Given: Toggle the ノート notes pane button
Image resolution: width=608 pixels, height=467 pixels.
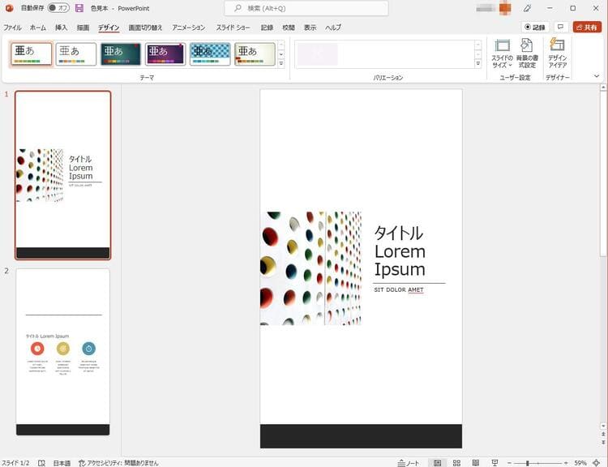Looking at the screenshot, I should (x=409, y=463).
